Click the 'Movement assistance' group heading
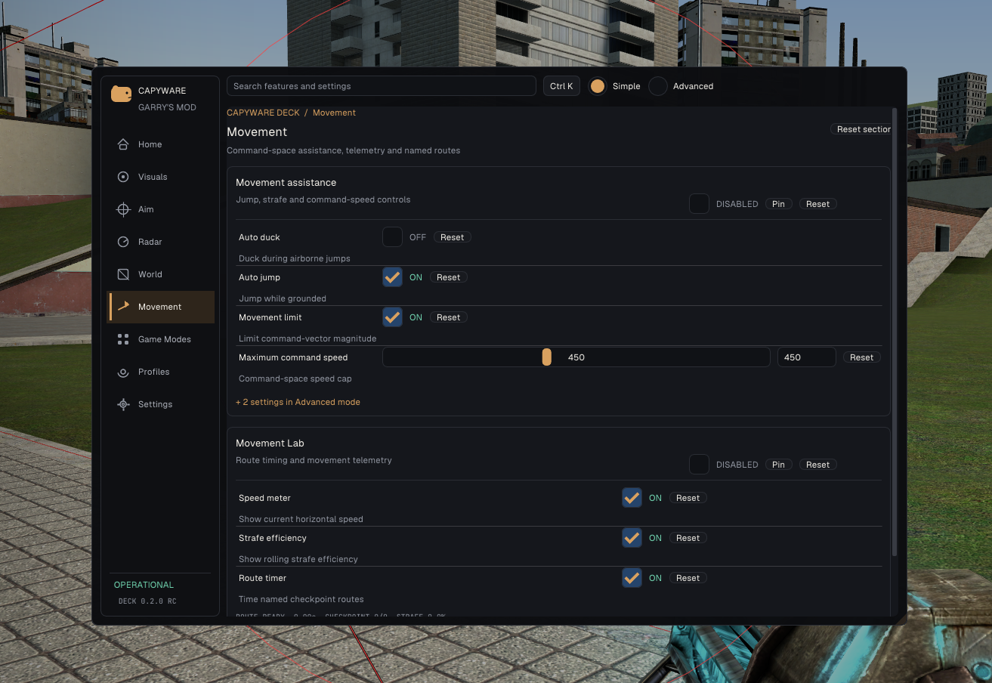The image size is (992, 683). point(286,183)
